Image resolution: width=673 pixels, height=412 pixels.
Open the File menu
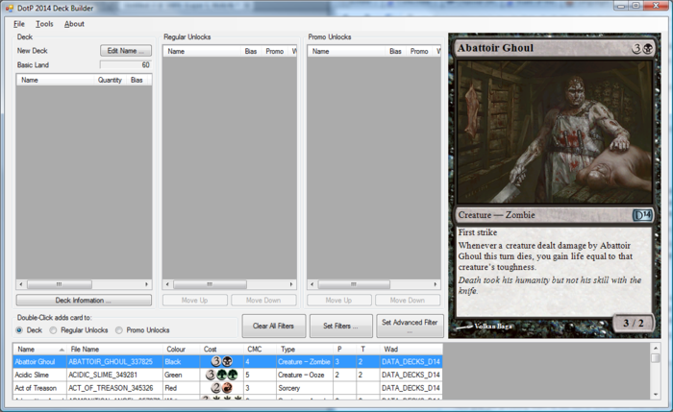click(19, 24)
